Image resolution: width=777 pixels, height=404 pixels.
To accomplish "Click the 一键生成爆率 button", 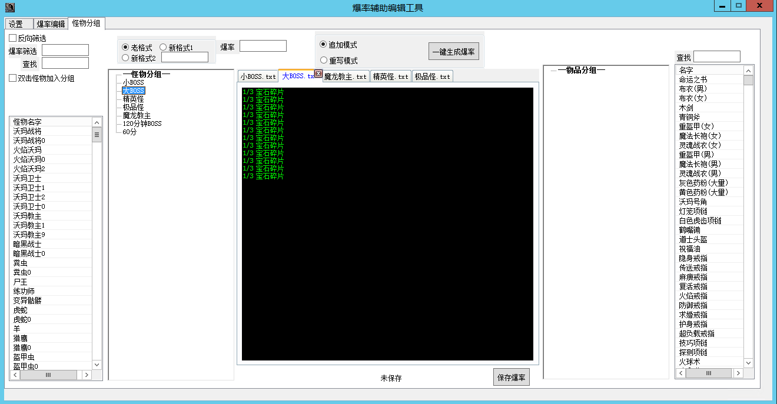I will click(x=453, y=52).
